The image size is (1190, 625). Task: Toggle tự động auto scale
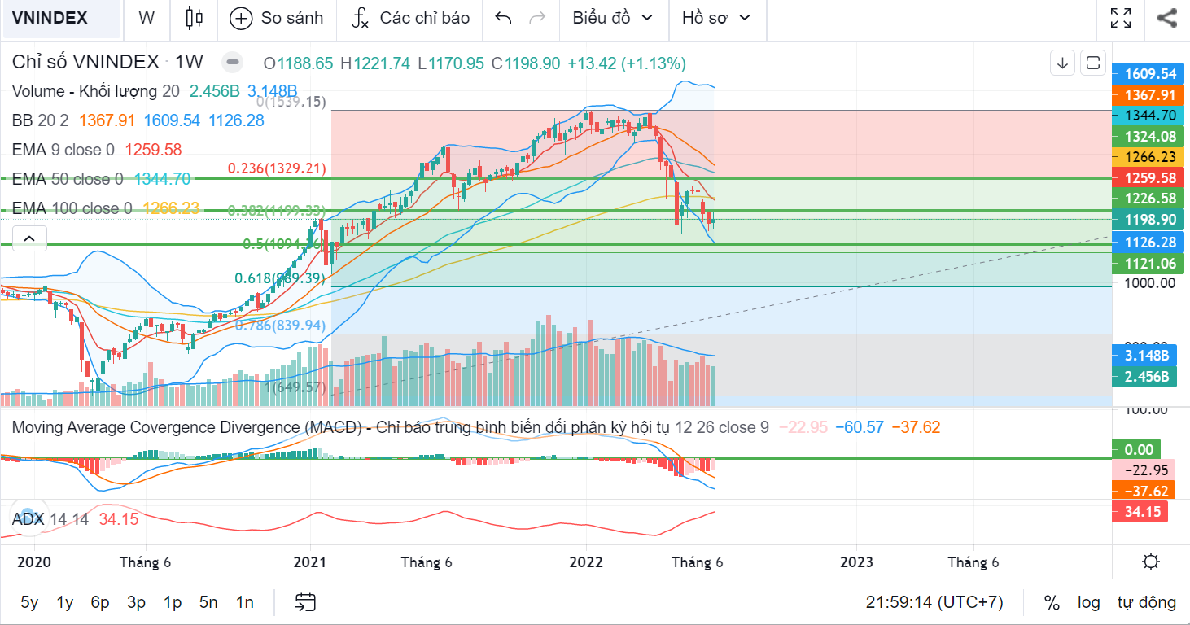1147,602
